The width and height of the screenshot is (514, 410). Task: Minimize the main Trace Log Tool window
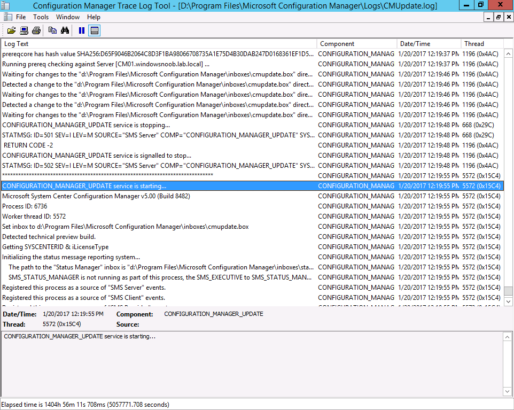point(466,5)
